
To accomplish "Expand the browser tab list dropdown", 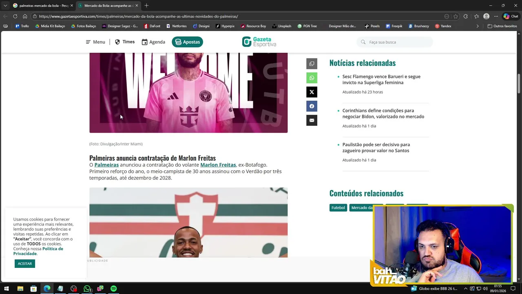I will (5, 5).
